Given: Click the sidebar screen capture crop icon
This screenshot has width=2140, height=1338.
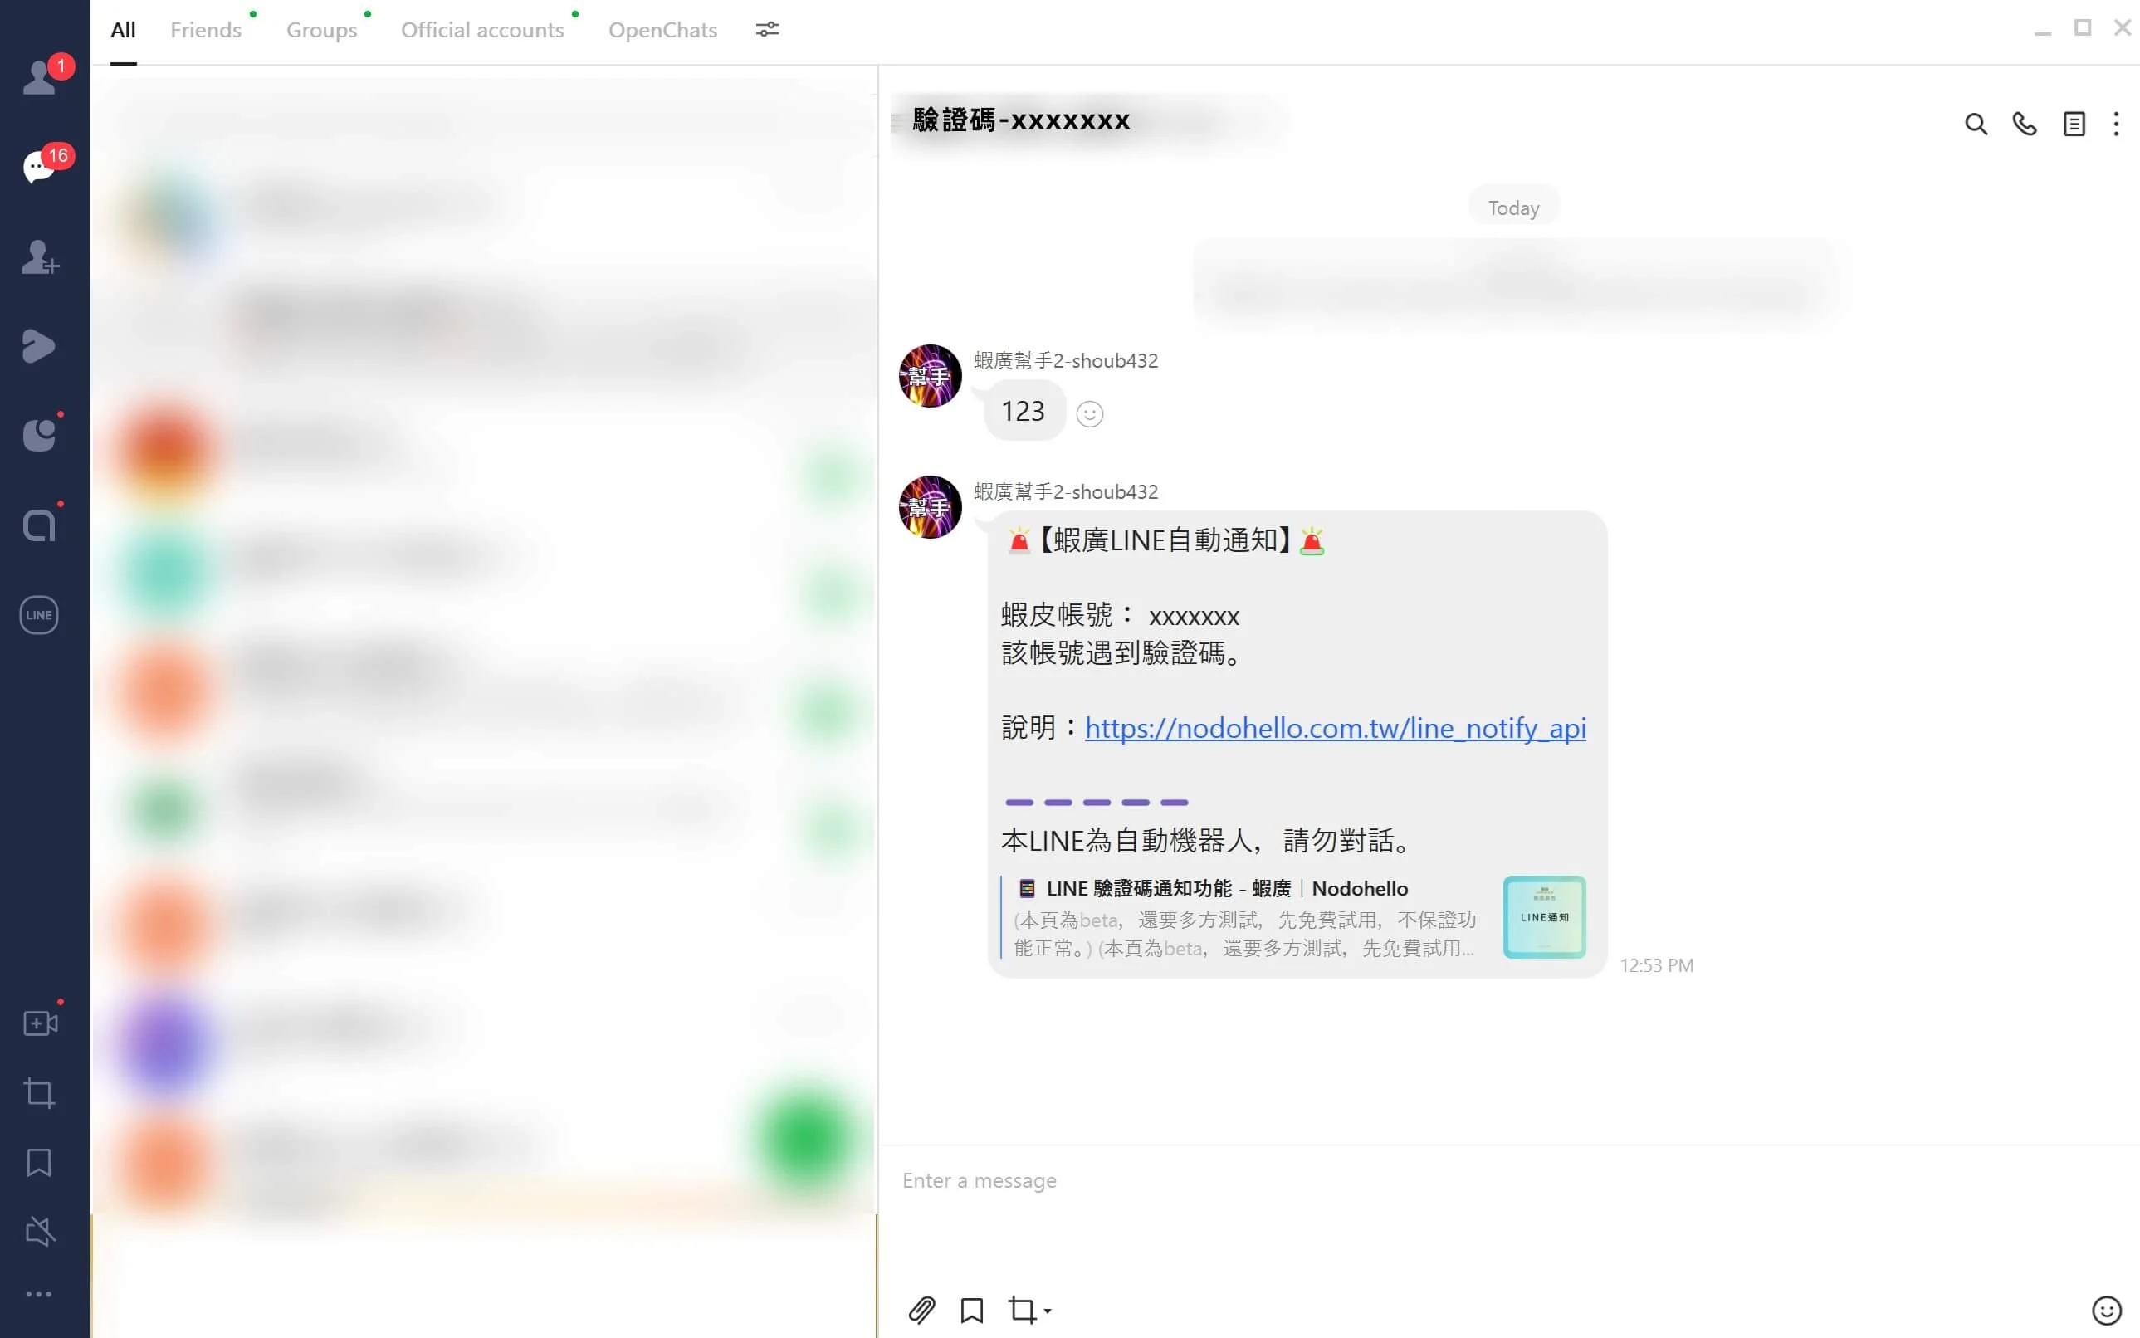Looking at the screenshot, I should 39,1093.
